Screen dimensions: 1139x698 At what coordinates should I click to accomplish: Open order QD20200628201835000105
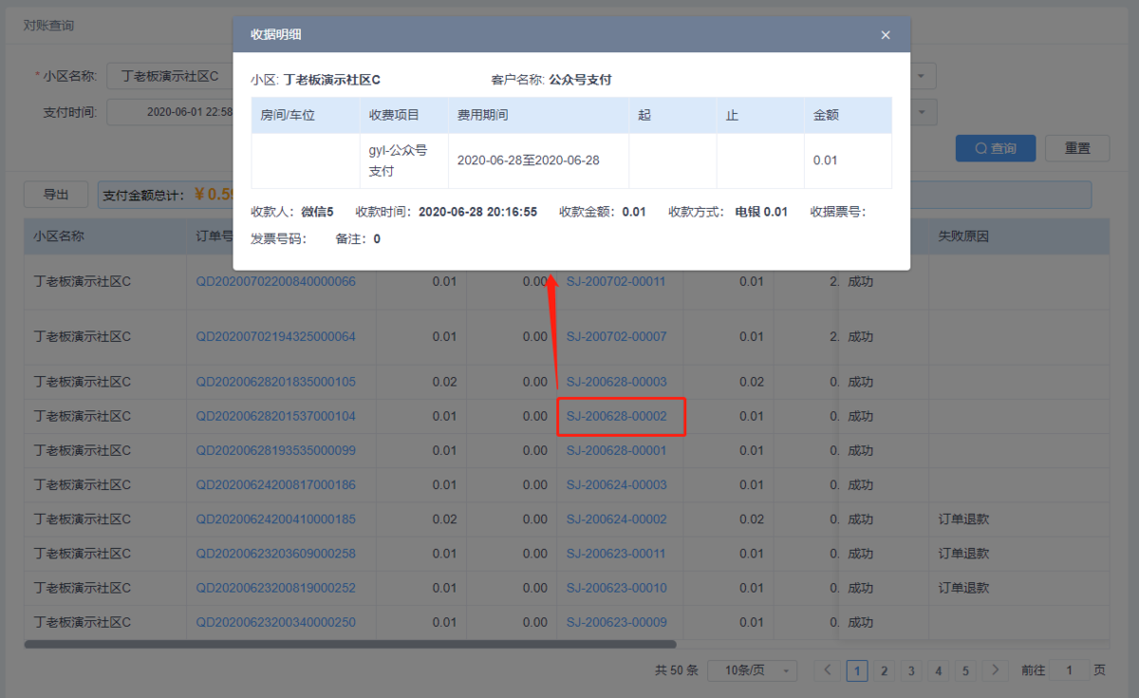click(275, 382)
